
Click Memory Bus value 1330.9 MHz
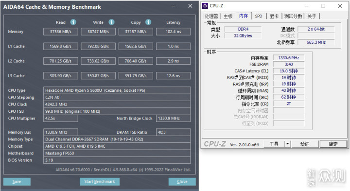click(61, 132)
